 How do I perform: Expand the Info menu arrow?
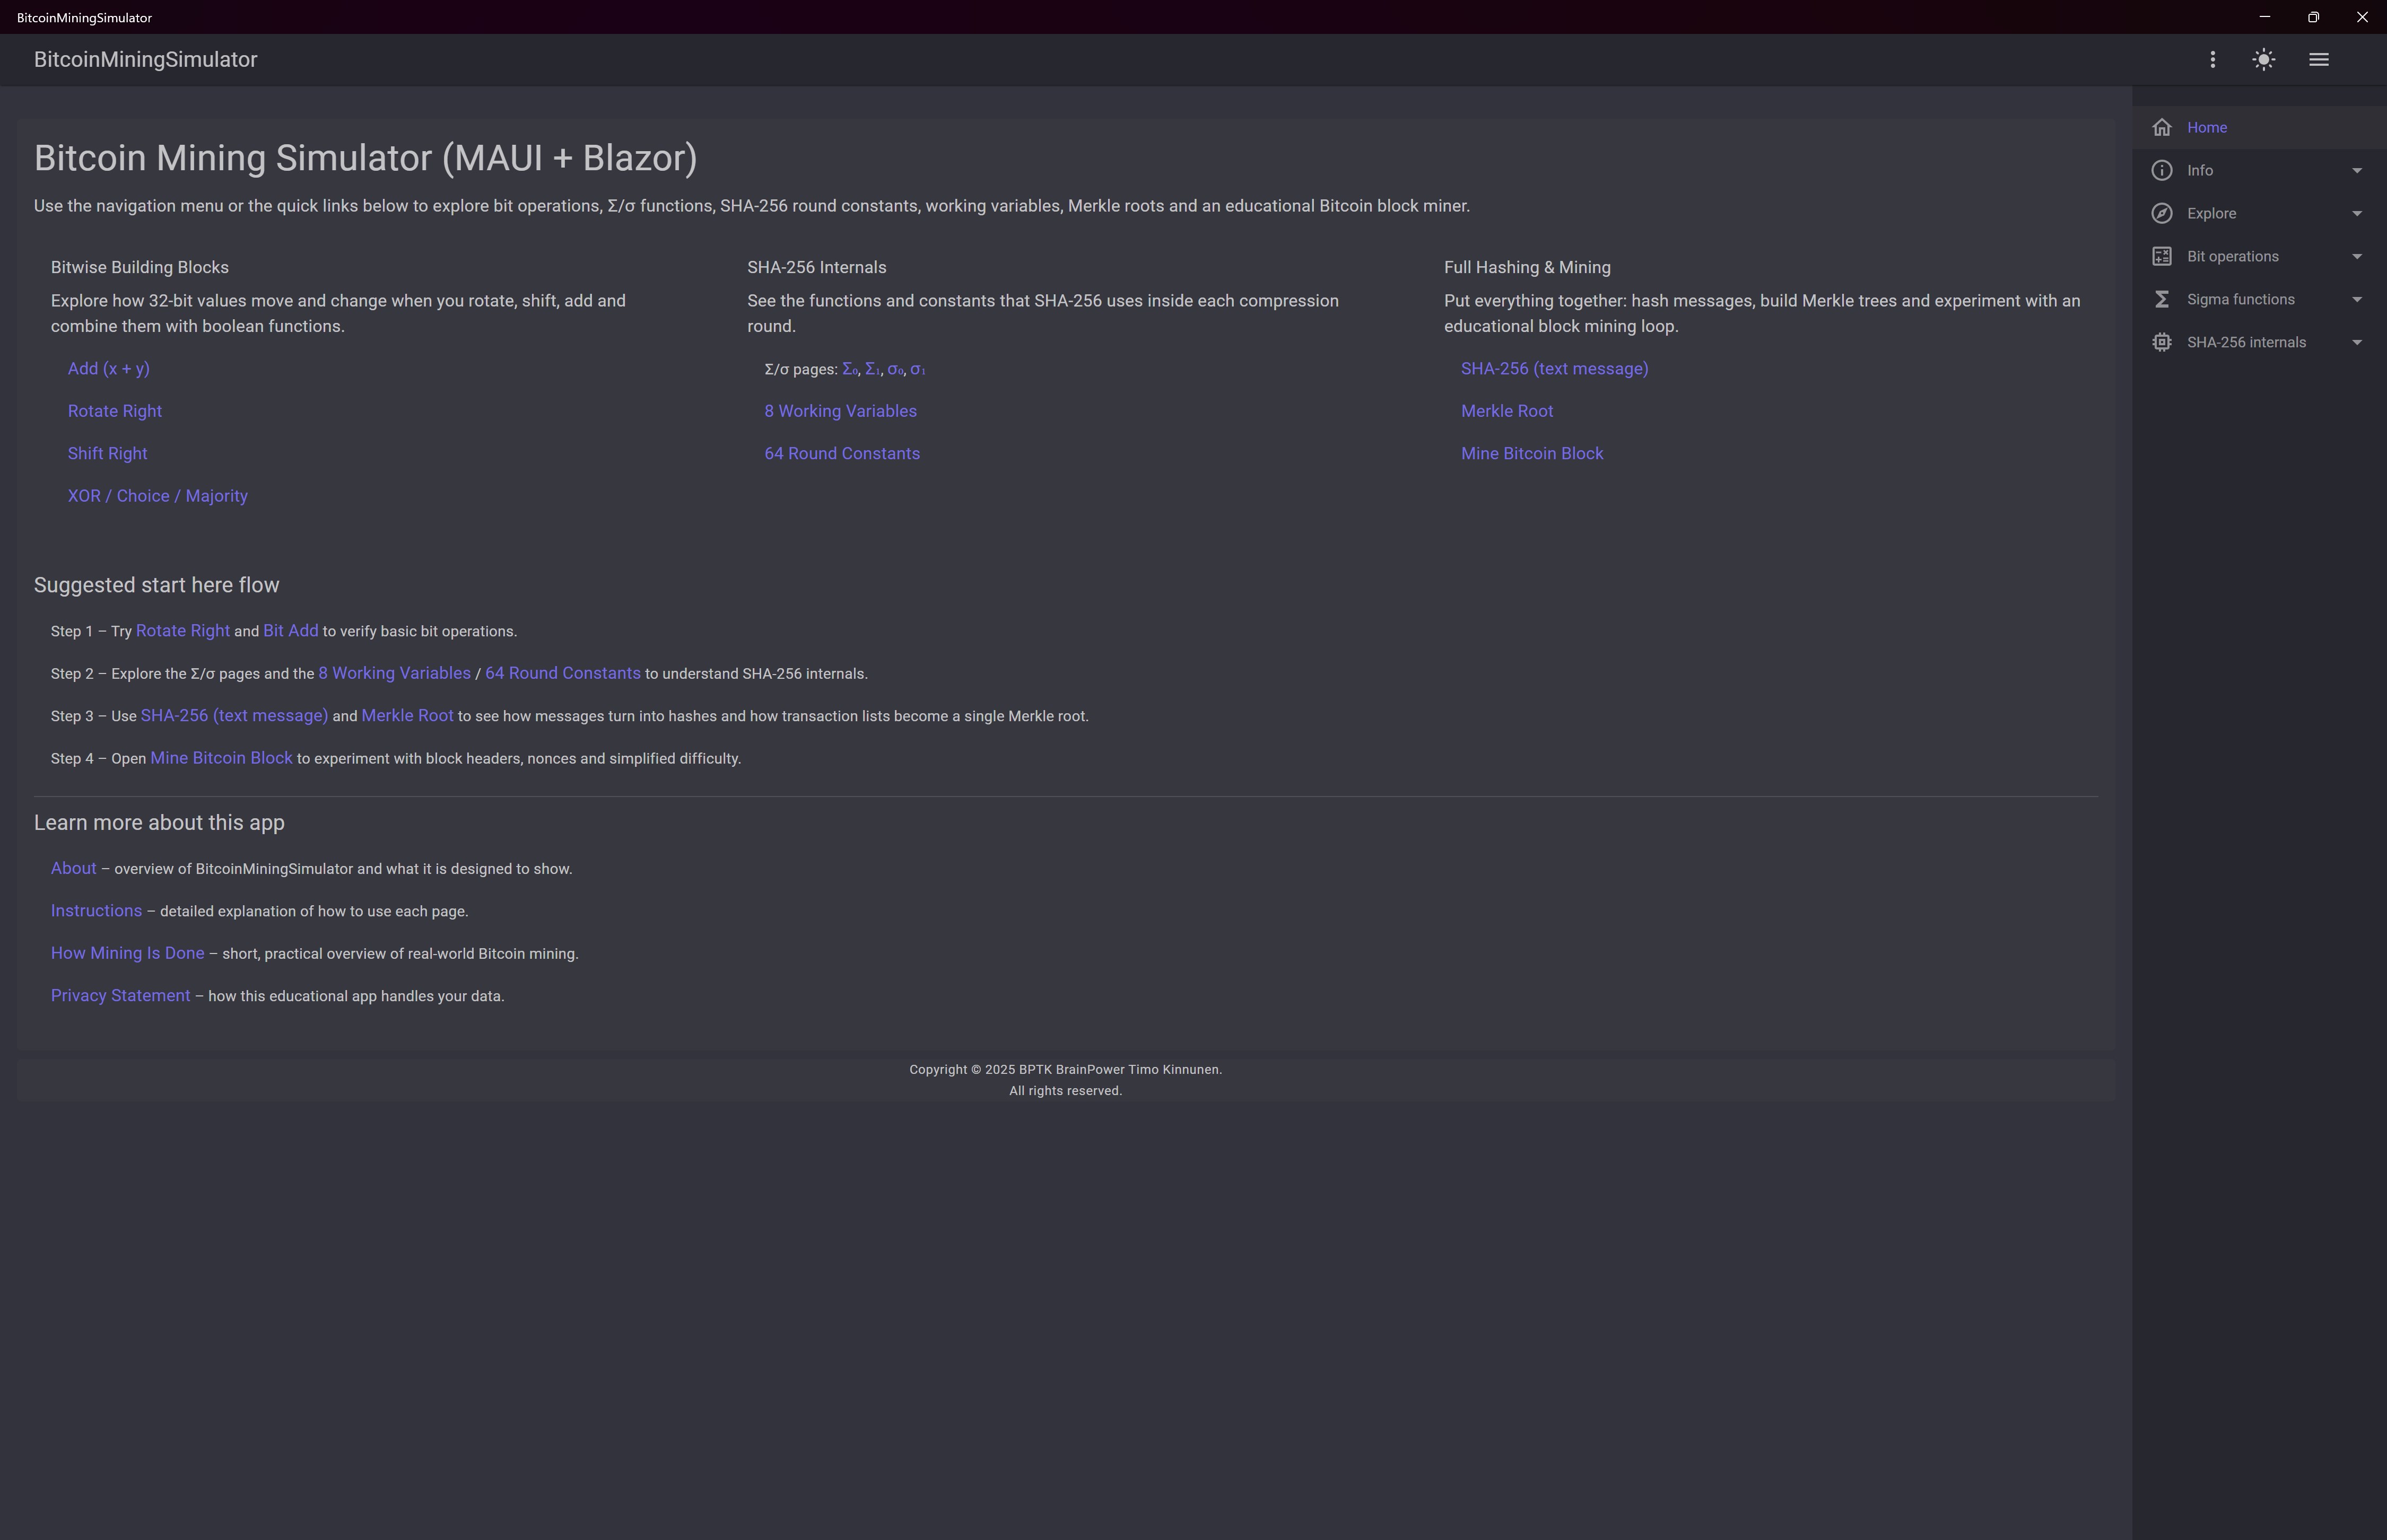tap(2357, 170)
